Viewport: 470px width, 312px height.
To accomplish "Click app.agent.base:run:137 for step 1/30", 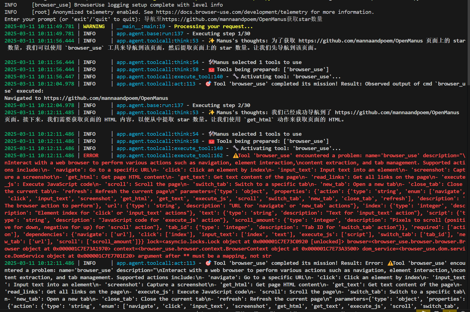I will pos(150,34).
